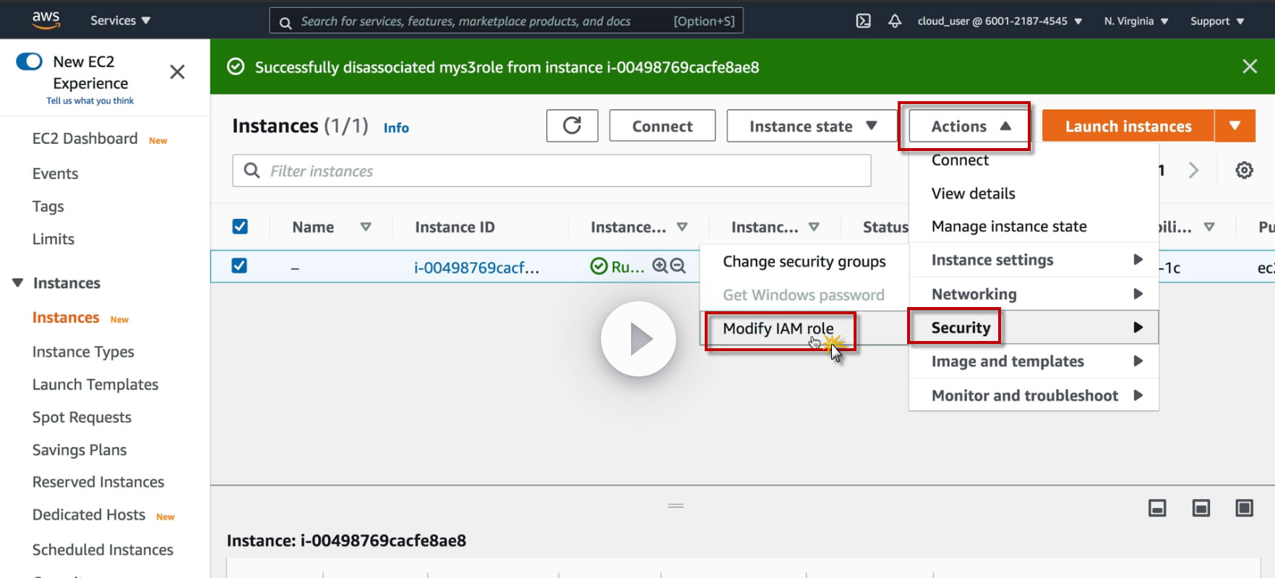
Task: Open instance ID i-00498769cacf link
Action: pos(476,267)
